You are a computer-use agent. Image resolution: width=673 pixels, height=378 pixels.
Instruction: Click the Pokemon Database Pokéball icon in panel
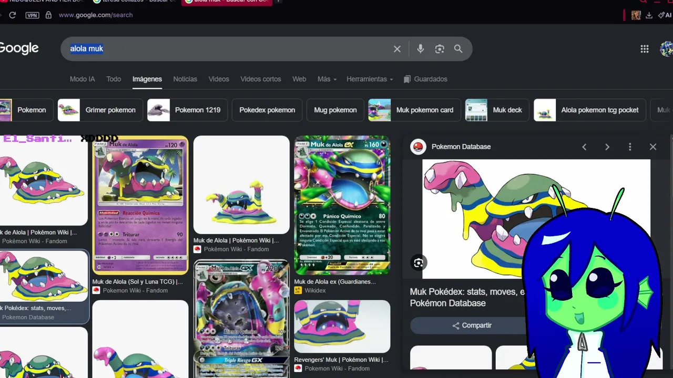(x=418, y=147)
